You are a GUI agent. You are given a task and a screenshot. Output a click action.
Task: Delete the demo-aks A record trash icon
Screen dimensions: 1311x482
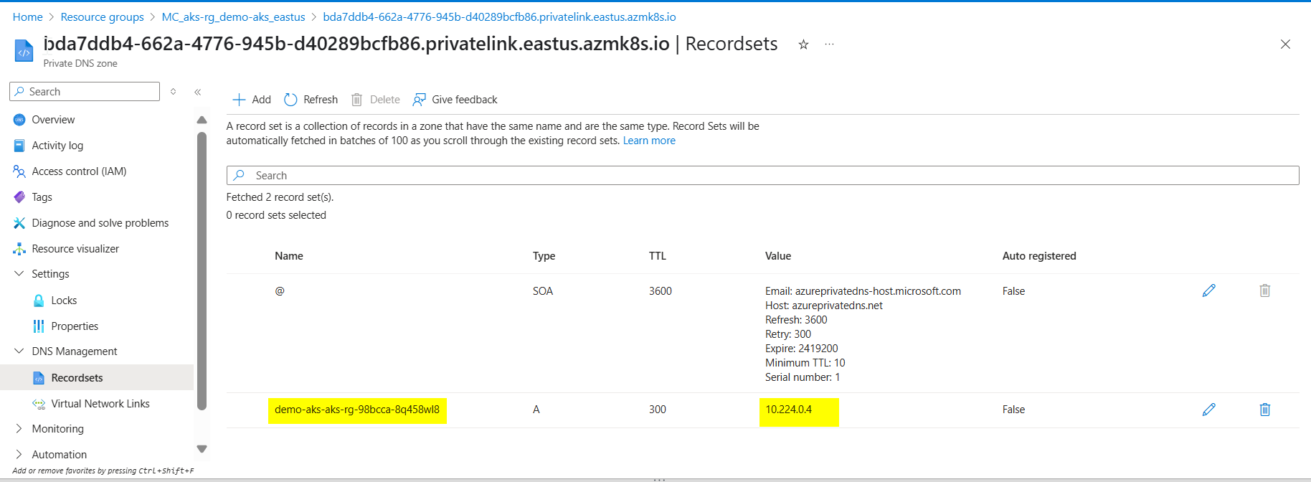[1265, 410]
